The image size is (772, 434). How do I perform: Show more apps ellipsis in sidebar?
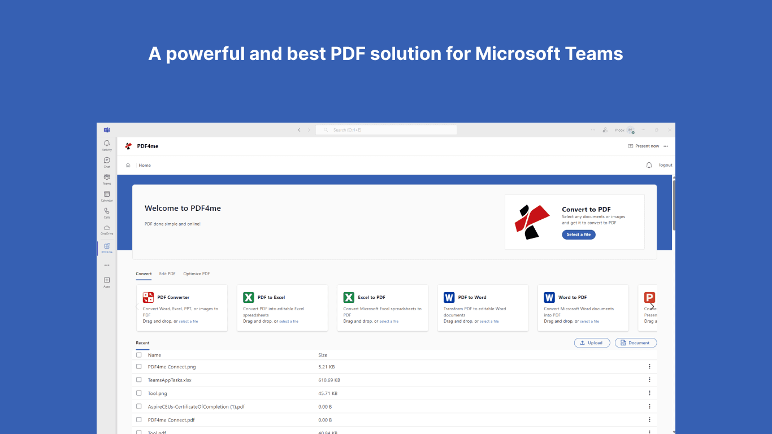(107, 265)
